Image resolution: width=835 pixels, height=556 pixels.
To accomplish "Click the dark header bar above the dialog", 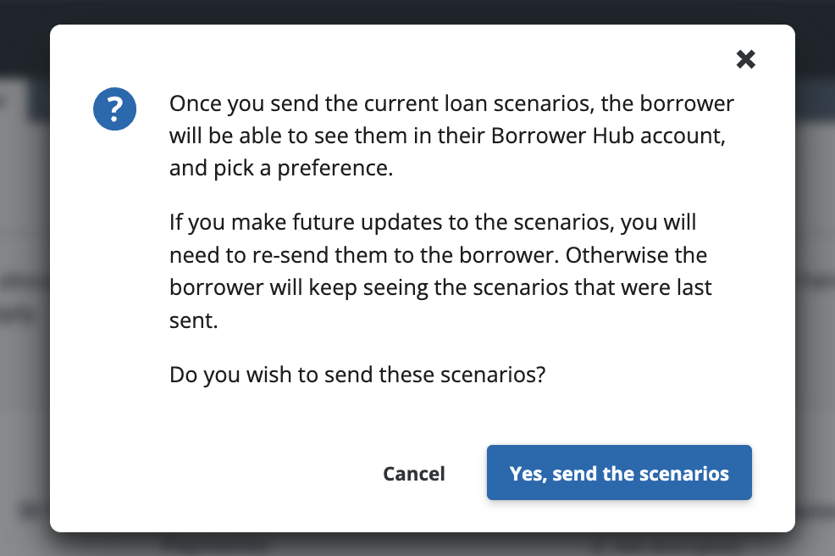I will [x=417, y=10].
